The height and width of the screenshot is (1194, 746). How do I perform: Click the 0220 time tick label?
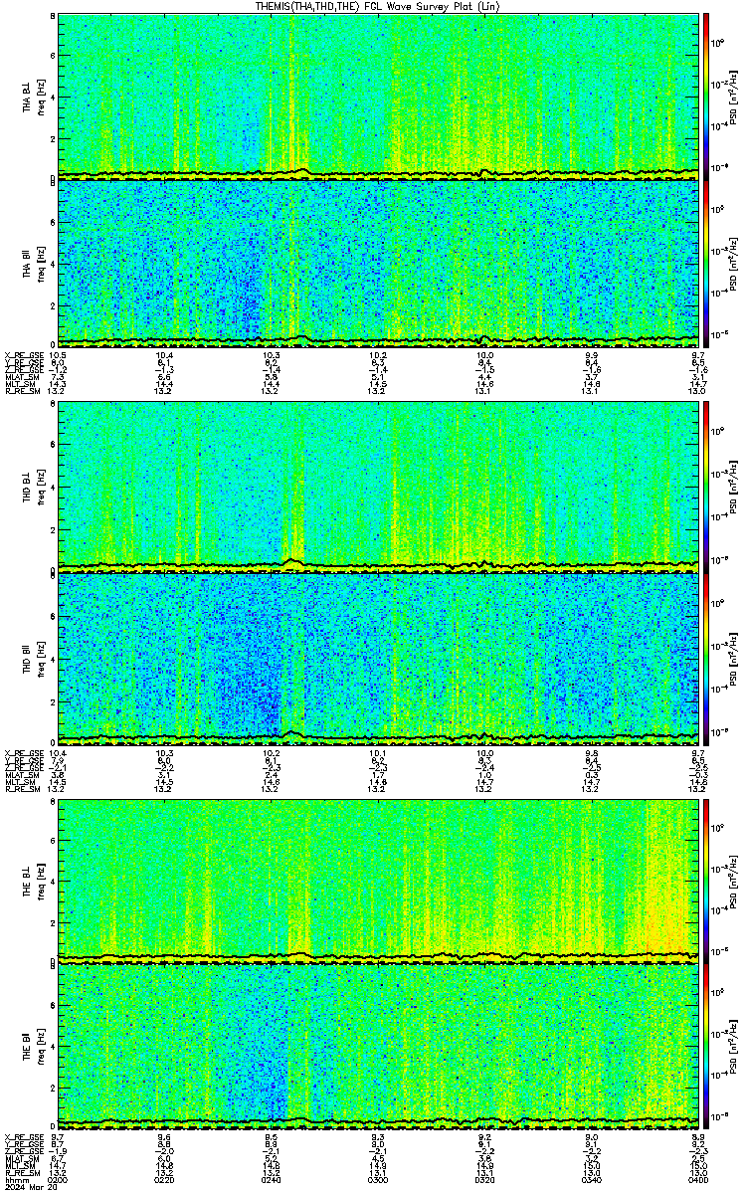click(x=164, y=1179)
